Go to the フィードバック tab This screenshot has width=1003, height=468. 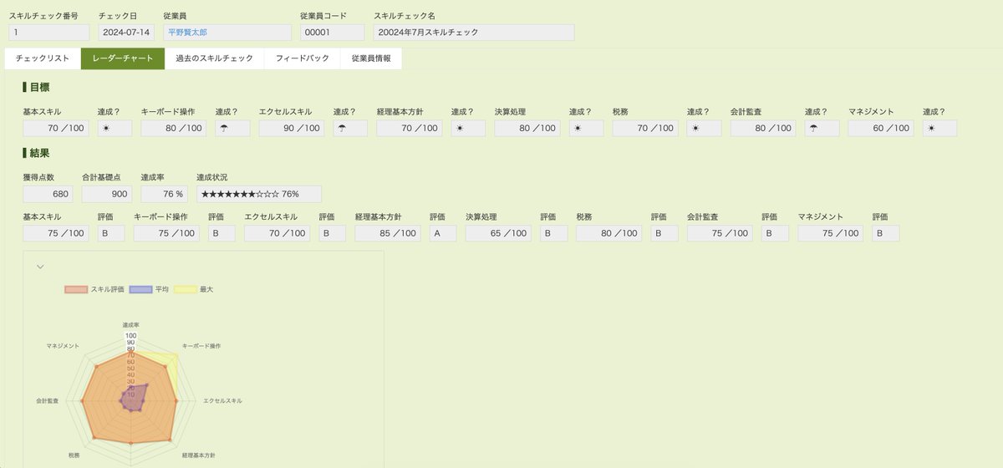(x=303, y=58)
